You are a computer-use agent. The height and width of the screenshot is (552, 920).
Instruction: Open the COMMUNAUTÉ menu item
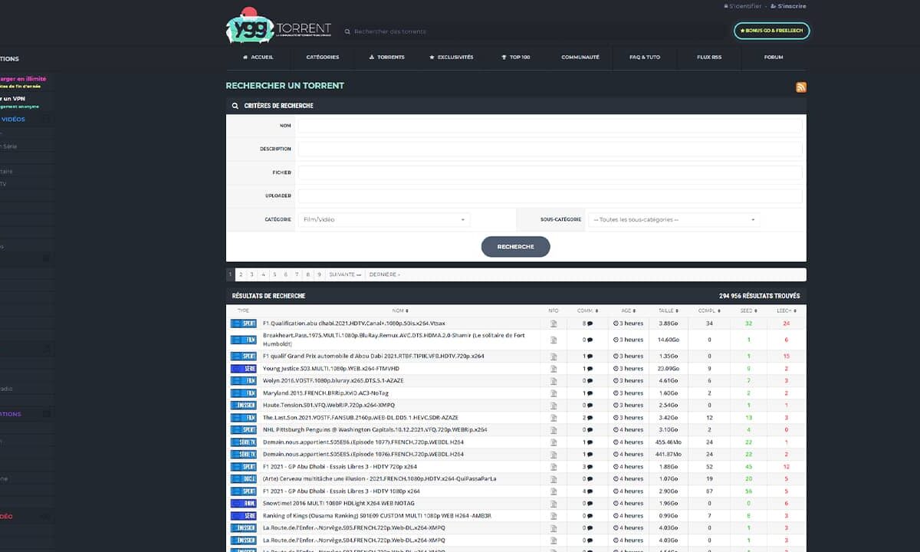[580, 57]
